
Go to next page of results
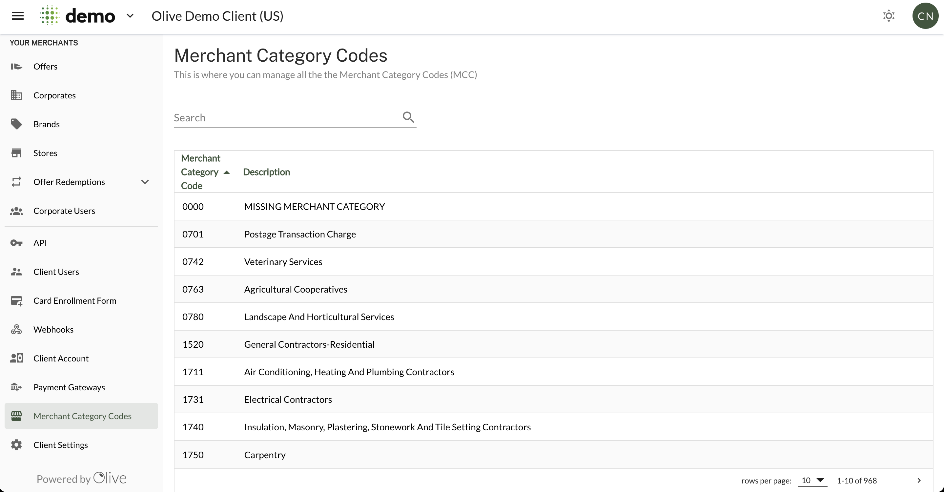tap(919, 480)
